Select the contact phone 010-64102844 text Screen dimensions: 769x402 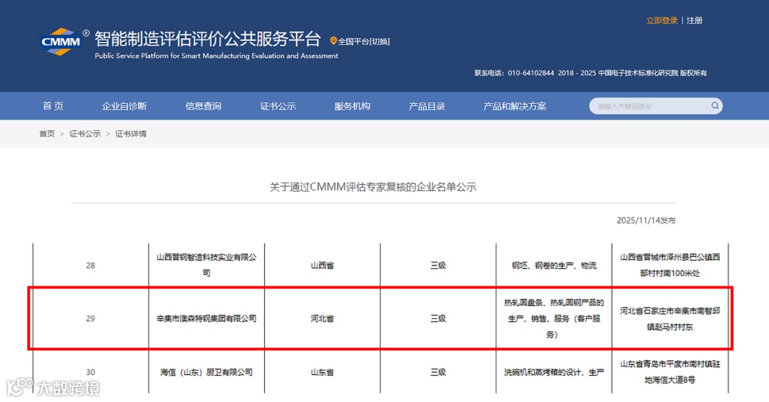(530, 73)
